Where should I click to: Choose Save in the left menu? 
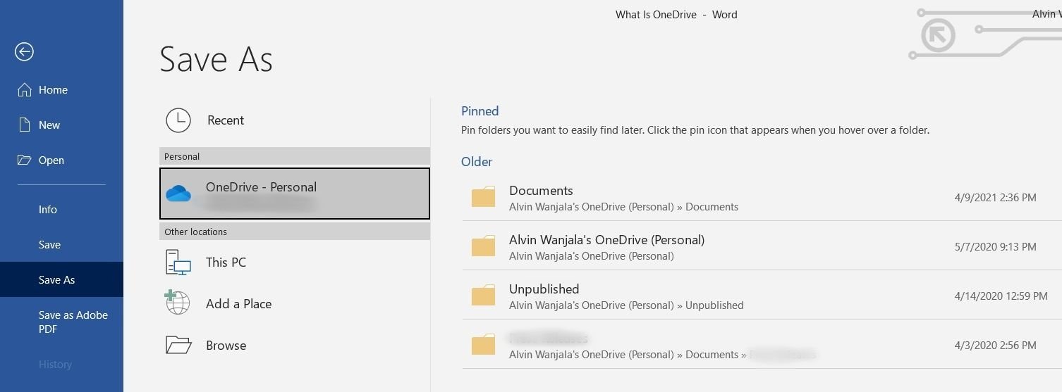point(49,245)
